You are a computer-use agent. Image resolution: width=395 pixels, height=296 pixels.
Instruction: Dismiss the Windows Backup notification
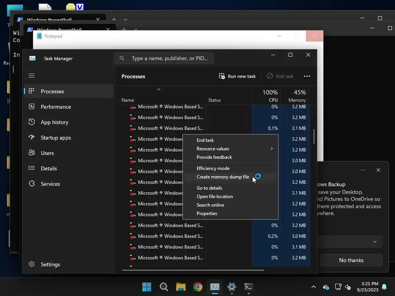(x=378, y=170)
